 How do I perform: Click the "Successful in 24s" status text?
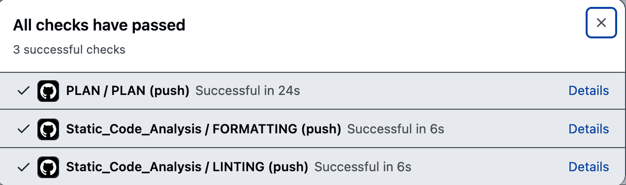click(x=248, y=91)
